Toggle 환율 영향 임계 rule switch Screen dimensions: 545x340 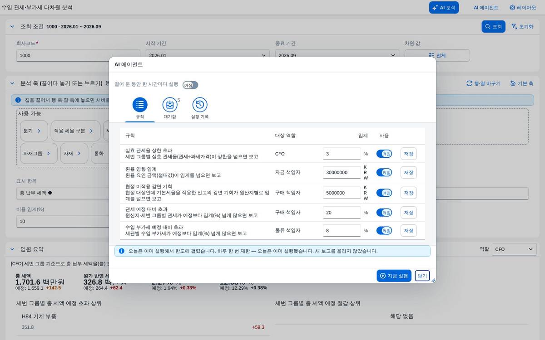(x=384, y=172)
